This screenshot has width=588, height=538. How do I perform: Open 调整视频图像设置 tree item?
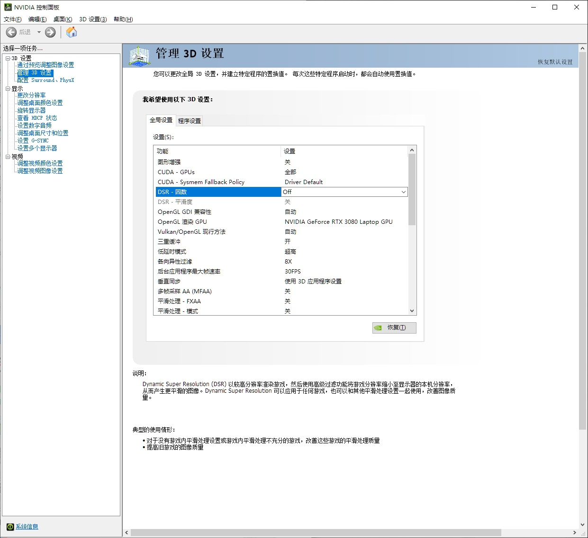40,171
